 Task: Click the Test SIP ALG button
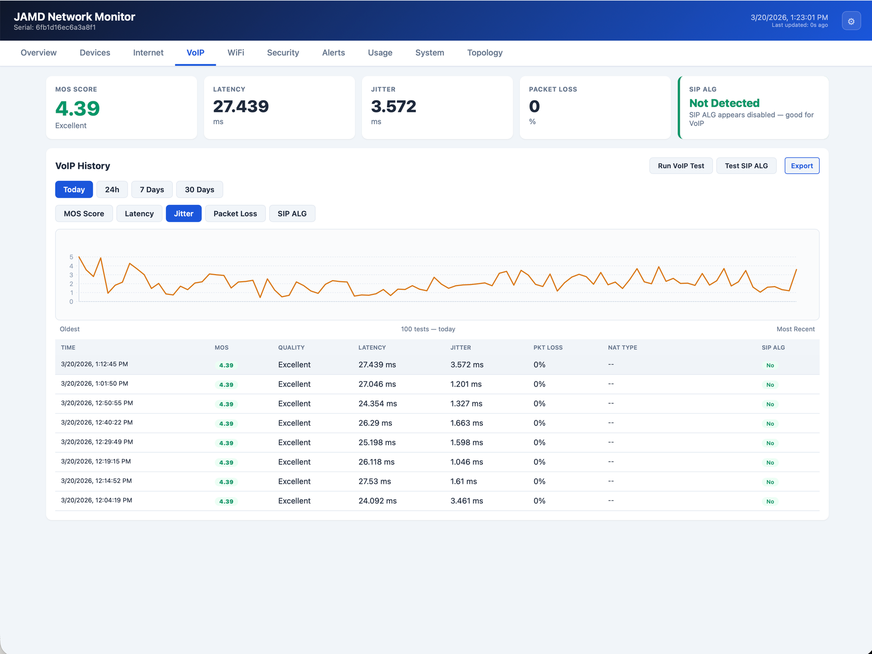point(746,166)
